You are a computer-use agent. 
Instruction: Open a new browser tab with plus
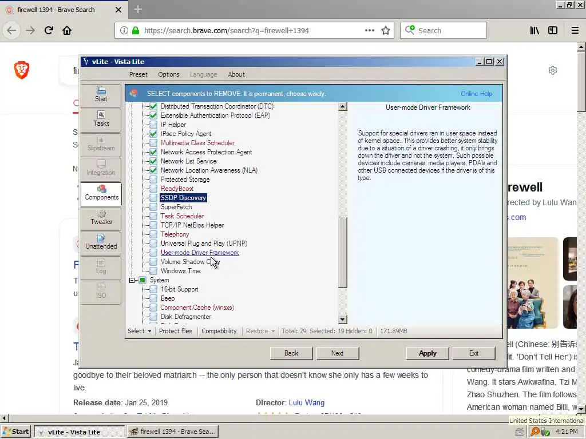(x=137, y=9)
